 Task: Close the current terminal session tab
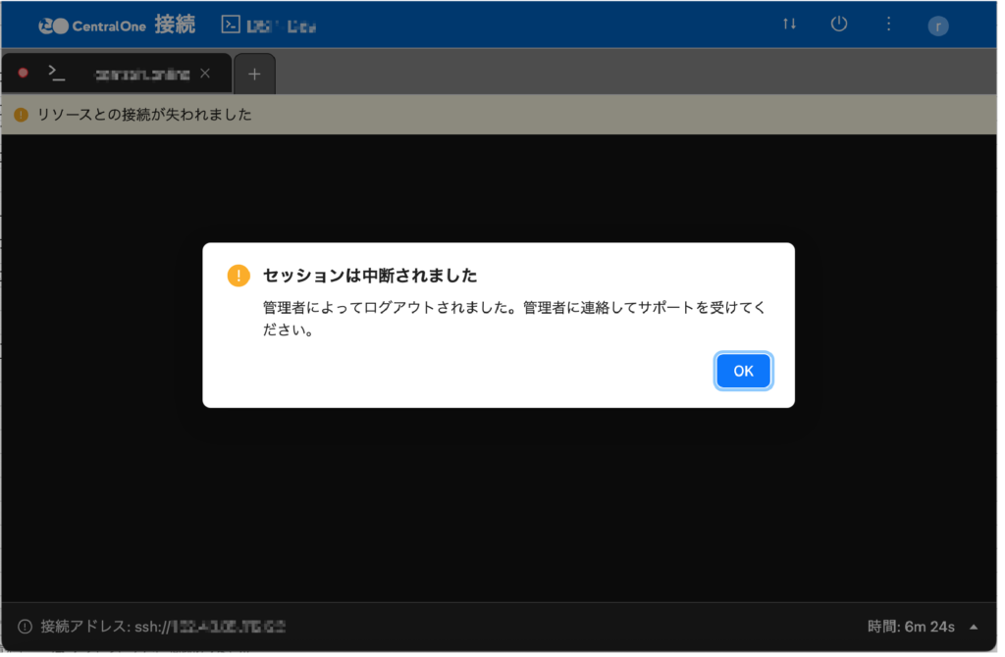click(x=205, y=74)
